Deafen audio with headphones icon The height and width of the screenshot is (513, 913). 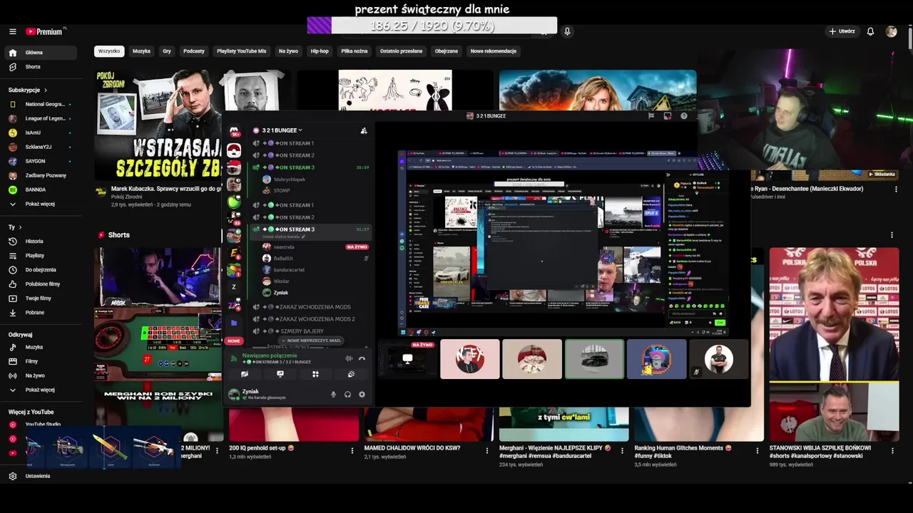pyautogui.click(x=347, y=394)
